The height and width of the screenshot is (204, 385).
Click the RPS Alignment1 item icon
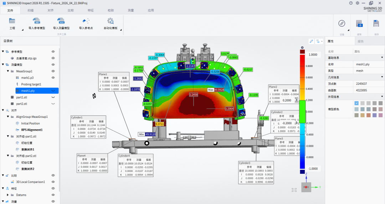click(x=17, y=130)
